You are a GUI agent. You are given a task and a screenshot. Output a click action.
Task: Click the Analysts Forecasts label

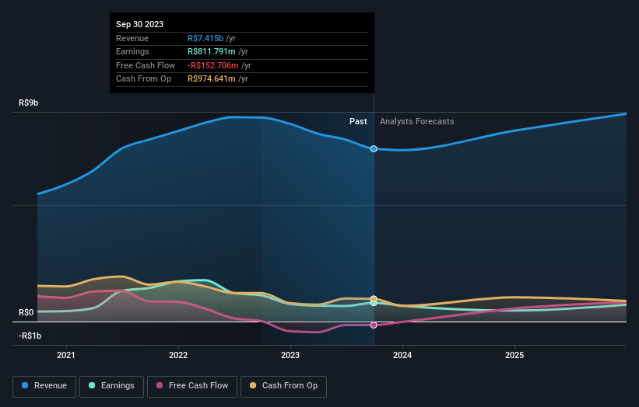[417, 122]
